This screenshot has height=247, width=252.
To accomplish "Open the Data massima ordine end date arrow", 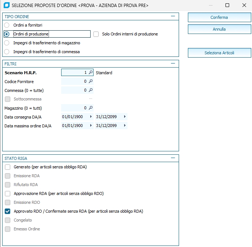I will [x=125, y=126].
